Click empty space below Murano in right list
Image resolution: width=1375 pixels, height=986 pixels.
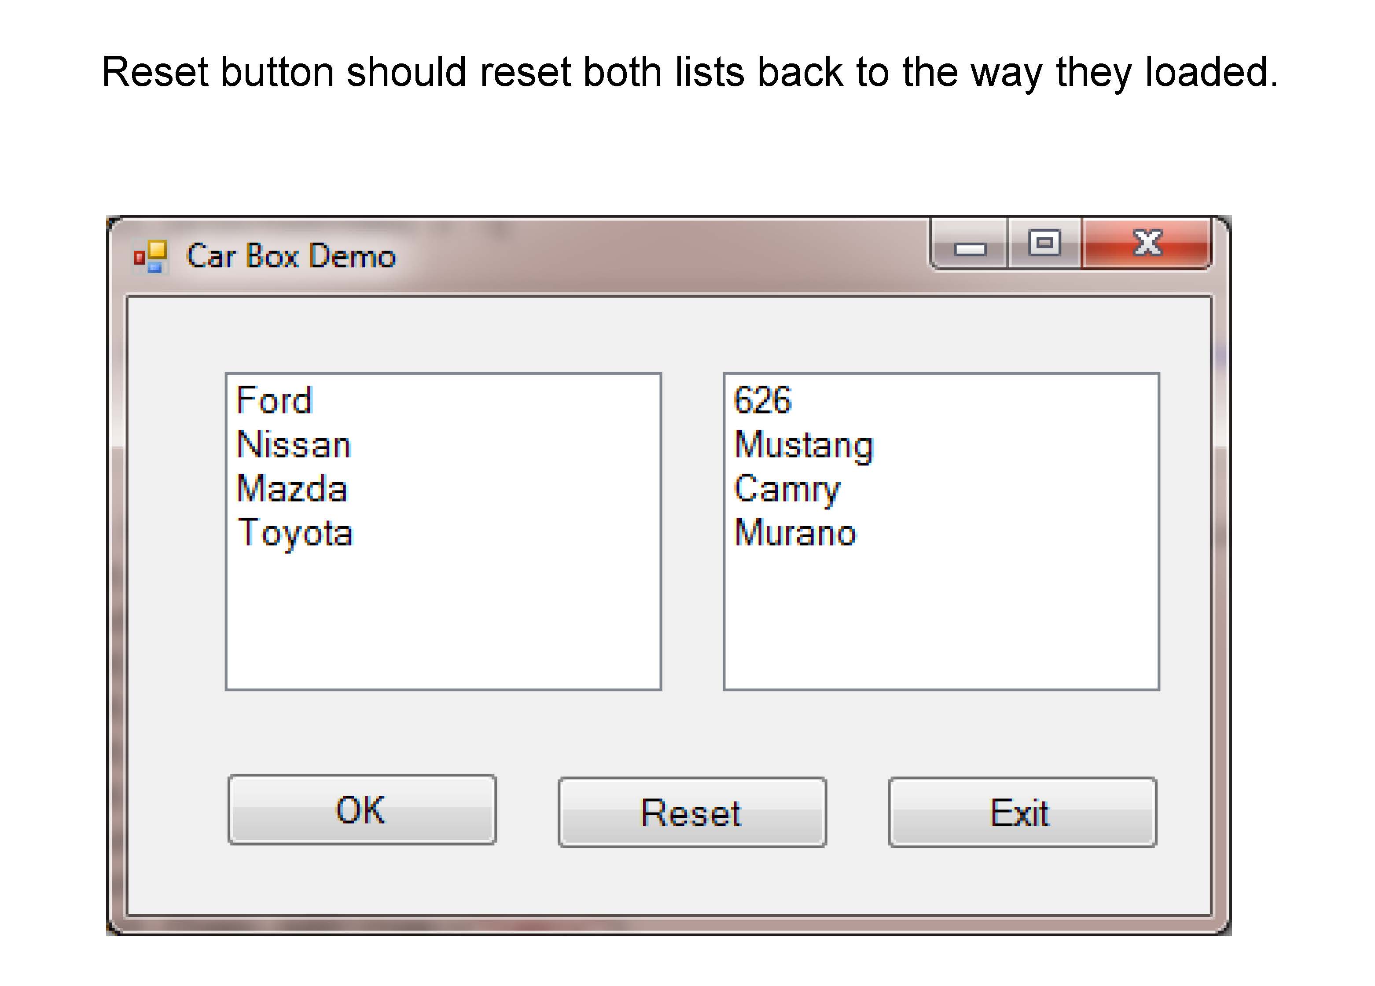[941, 619]
